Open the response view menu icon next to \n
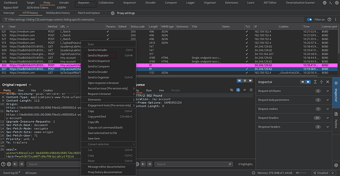 (x=251, y=90)
